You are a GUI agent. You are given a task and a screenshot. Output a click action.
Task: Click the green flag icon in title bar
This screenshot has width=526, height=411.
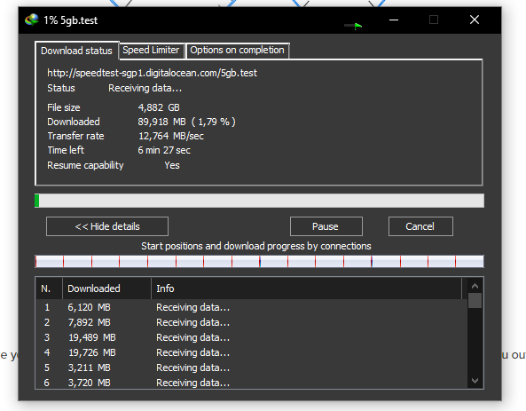click(357, 26)
